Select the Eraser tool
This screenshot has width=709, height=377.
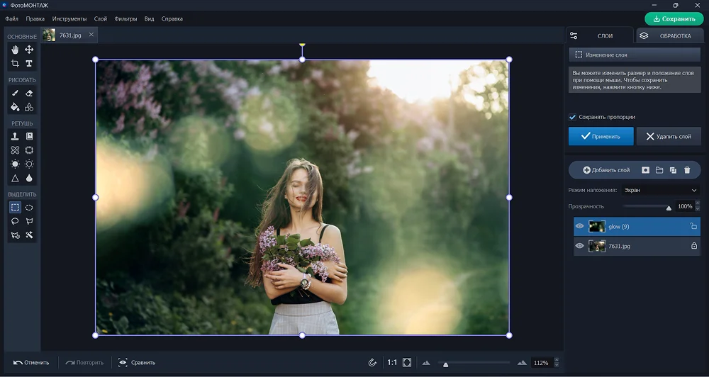tap(29, 93)
